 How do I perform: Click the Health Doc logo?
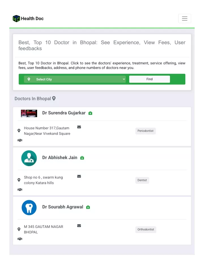pos(28,18)
